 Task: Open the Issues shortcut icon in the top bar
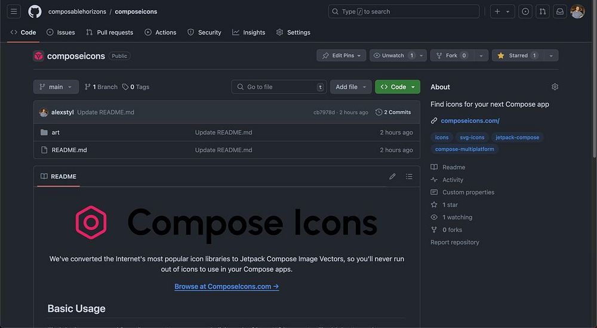pyautogui.click(x=525, y=11)
